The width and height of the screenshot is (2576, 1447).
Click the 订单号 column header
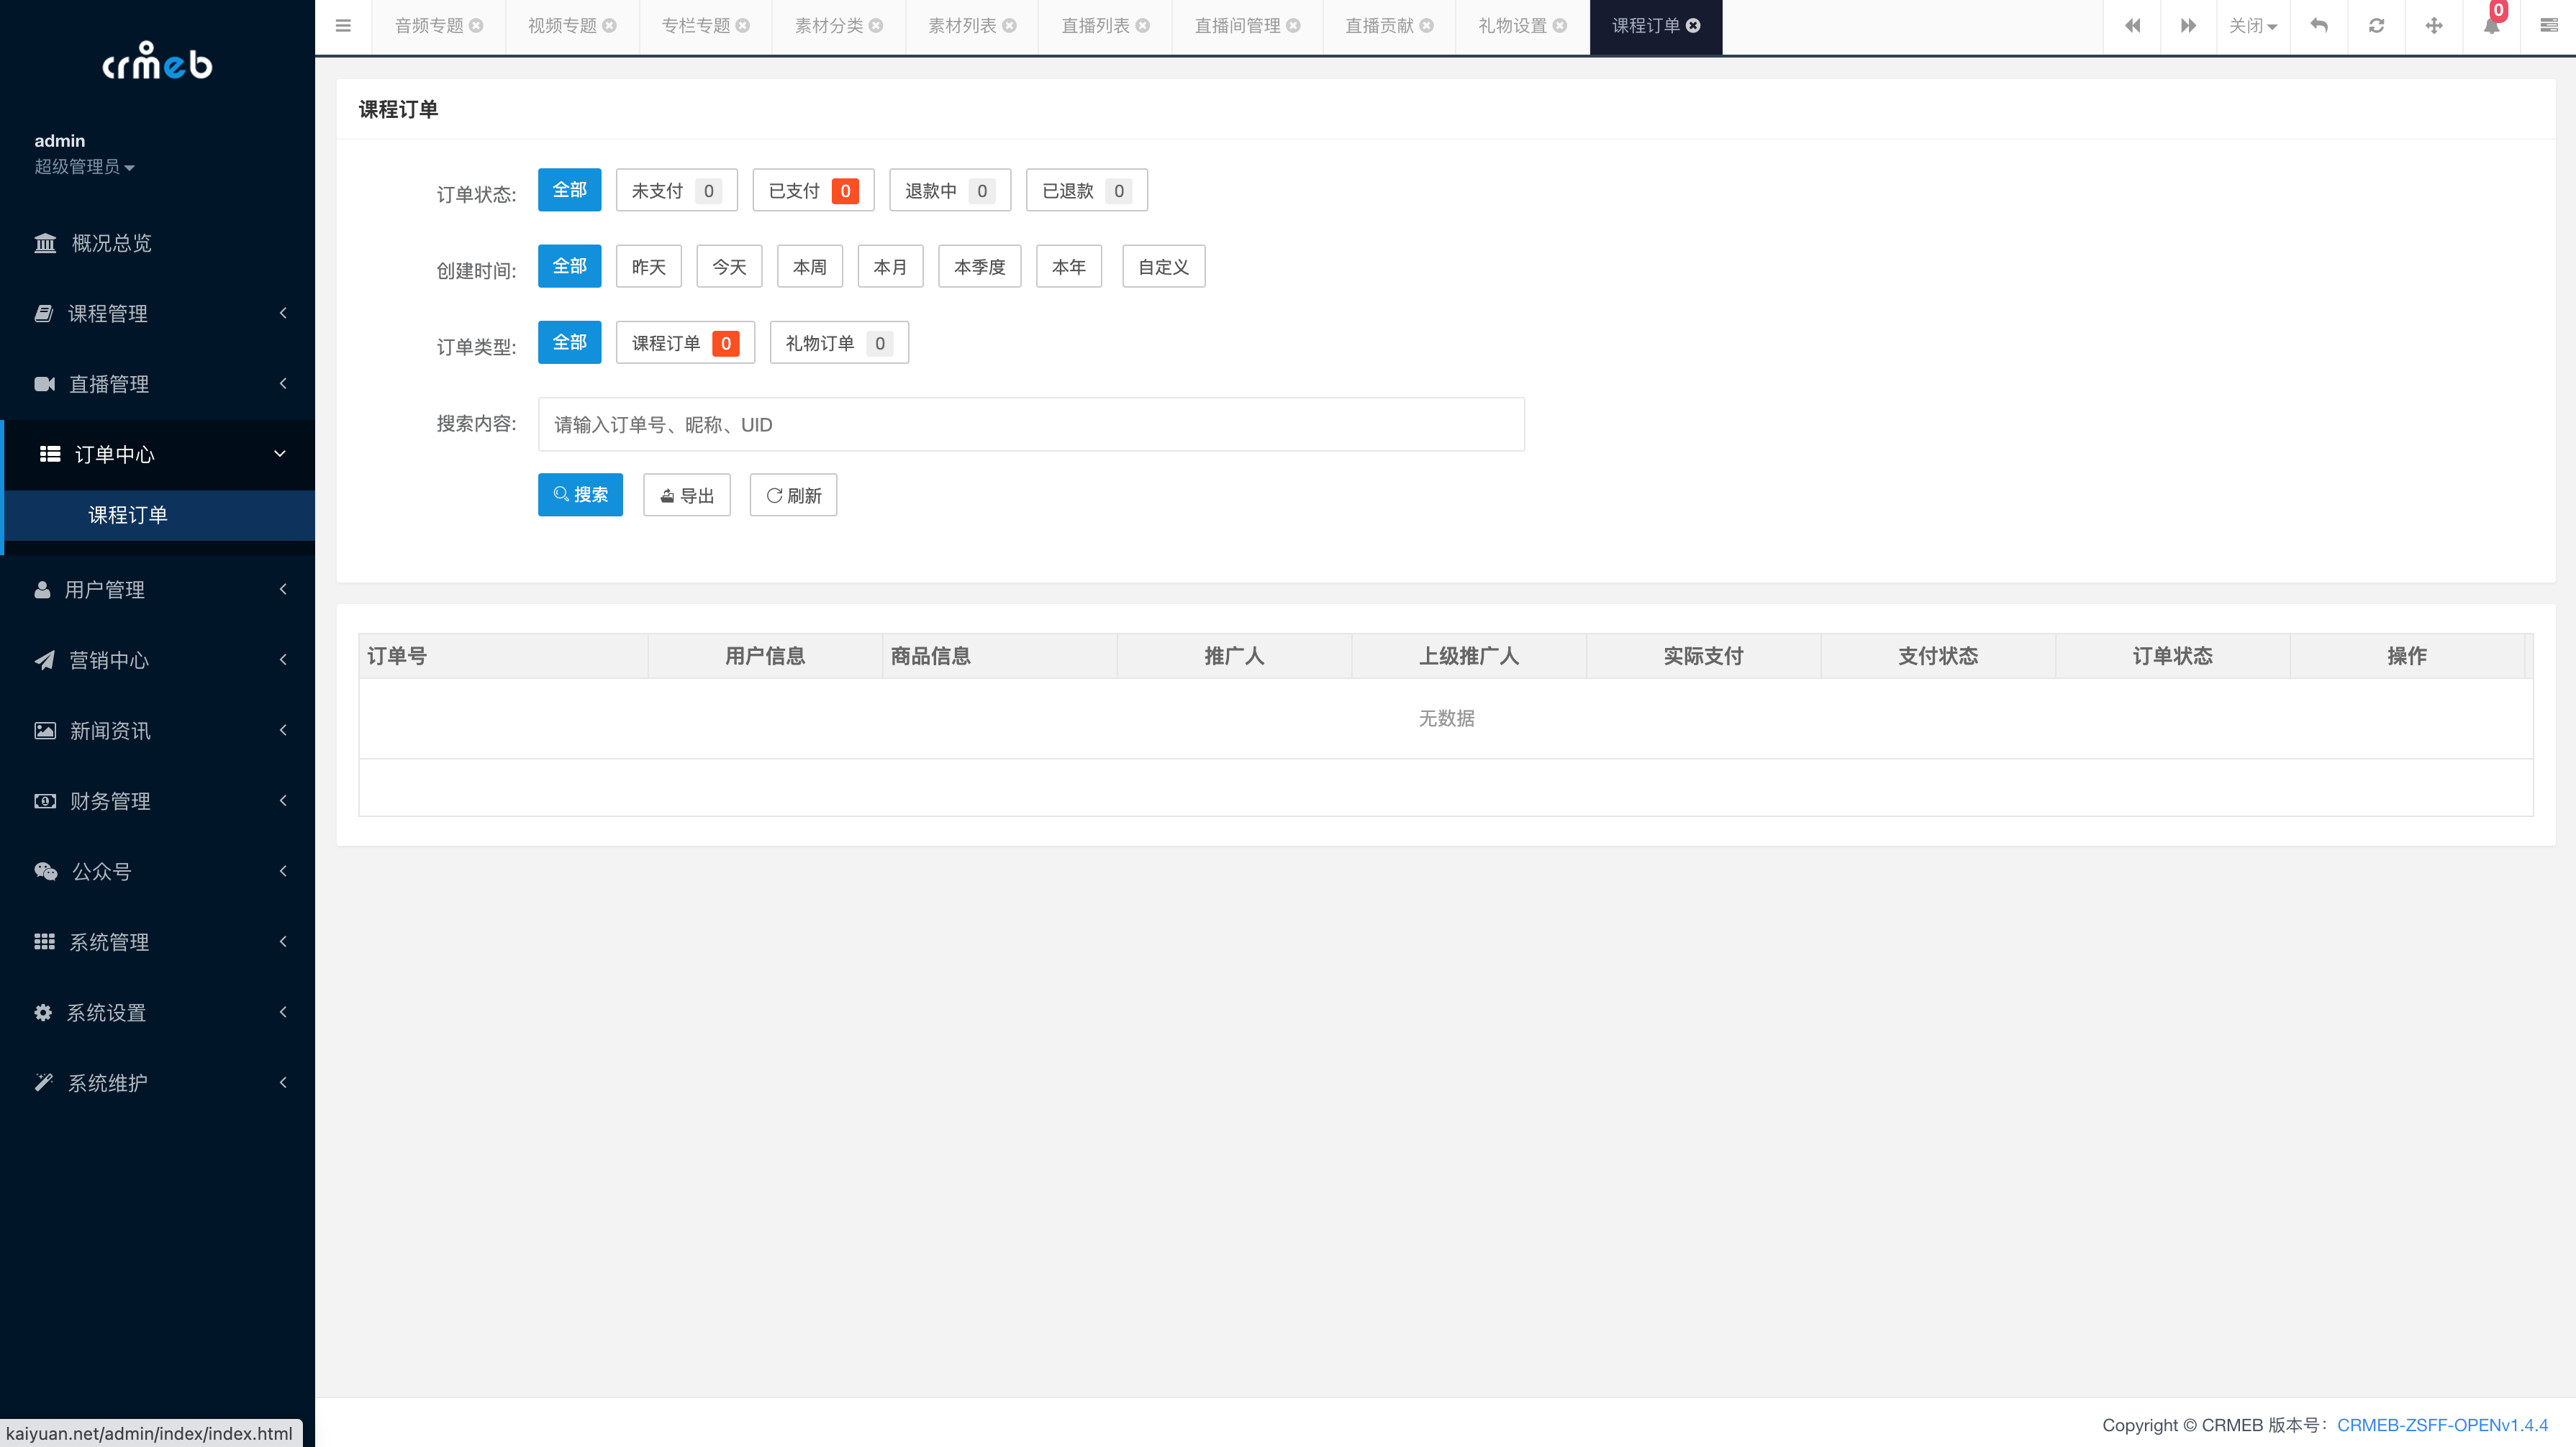pyautogui.click(x=503, y=656)
